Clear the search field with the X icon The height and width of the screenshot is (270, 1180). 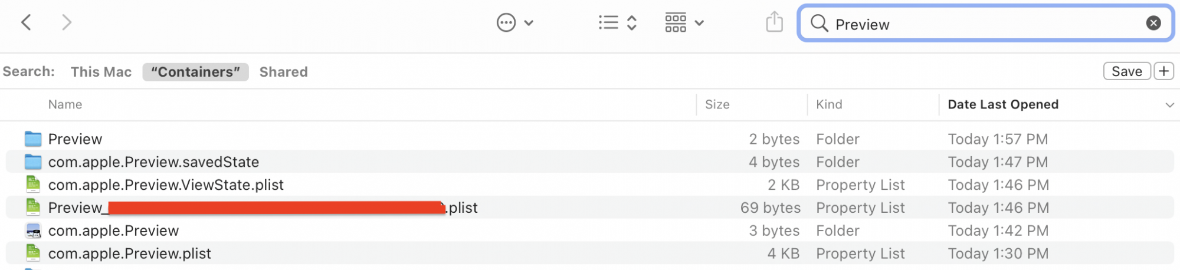(x=1153, y=23)
